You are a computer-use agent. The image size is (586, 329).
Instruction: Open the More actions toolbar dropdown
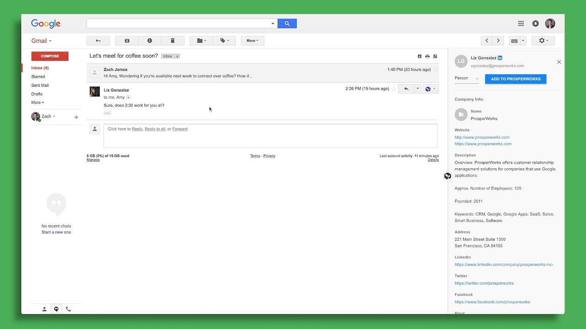(252, 41)
